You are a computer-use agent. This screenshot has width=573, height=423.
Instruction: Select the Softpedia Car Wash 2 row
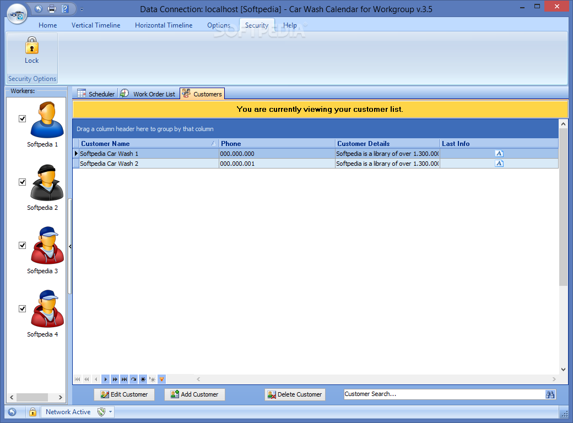[315, 163]
